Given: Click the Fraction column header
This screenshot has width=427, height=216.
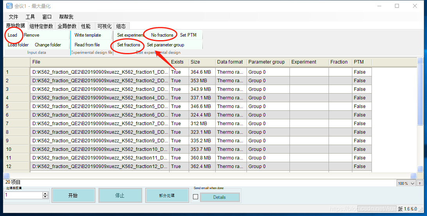Looking at the screenshot, I should (x=340, y=62).
